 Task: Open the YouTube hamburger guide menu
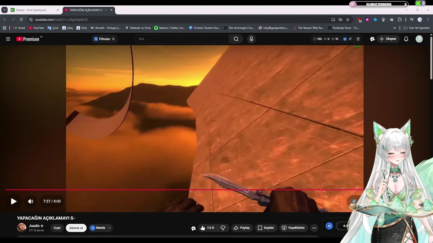(x=8, y=39)
